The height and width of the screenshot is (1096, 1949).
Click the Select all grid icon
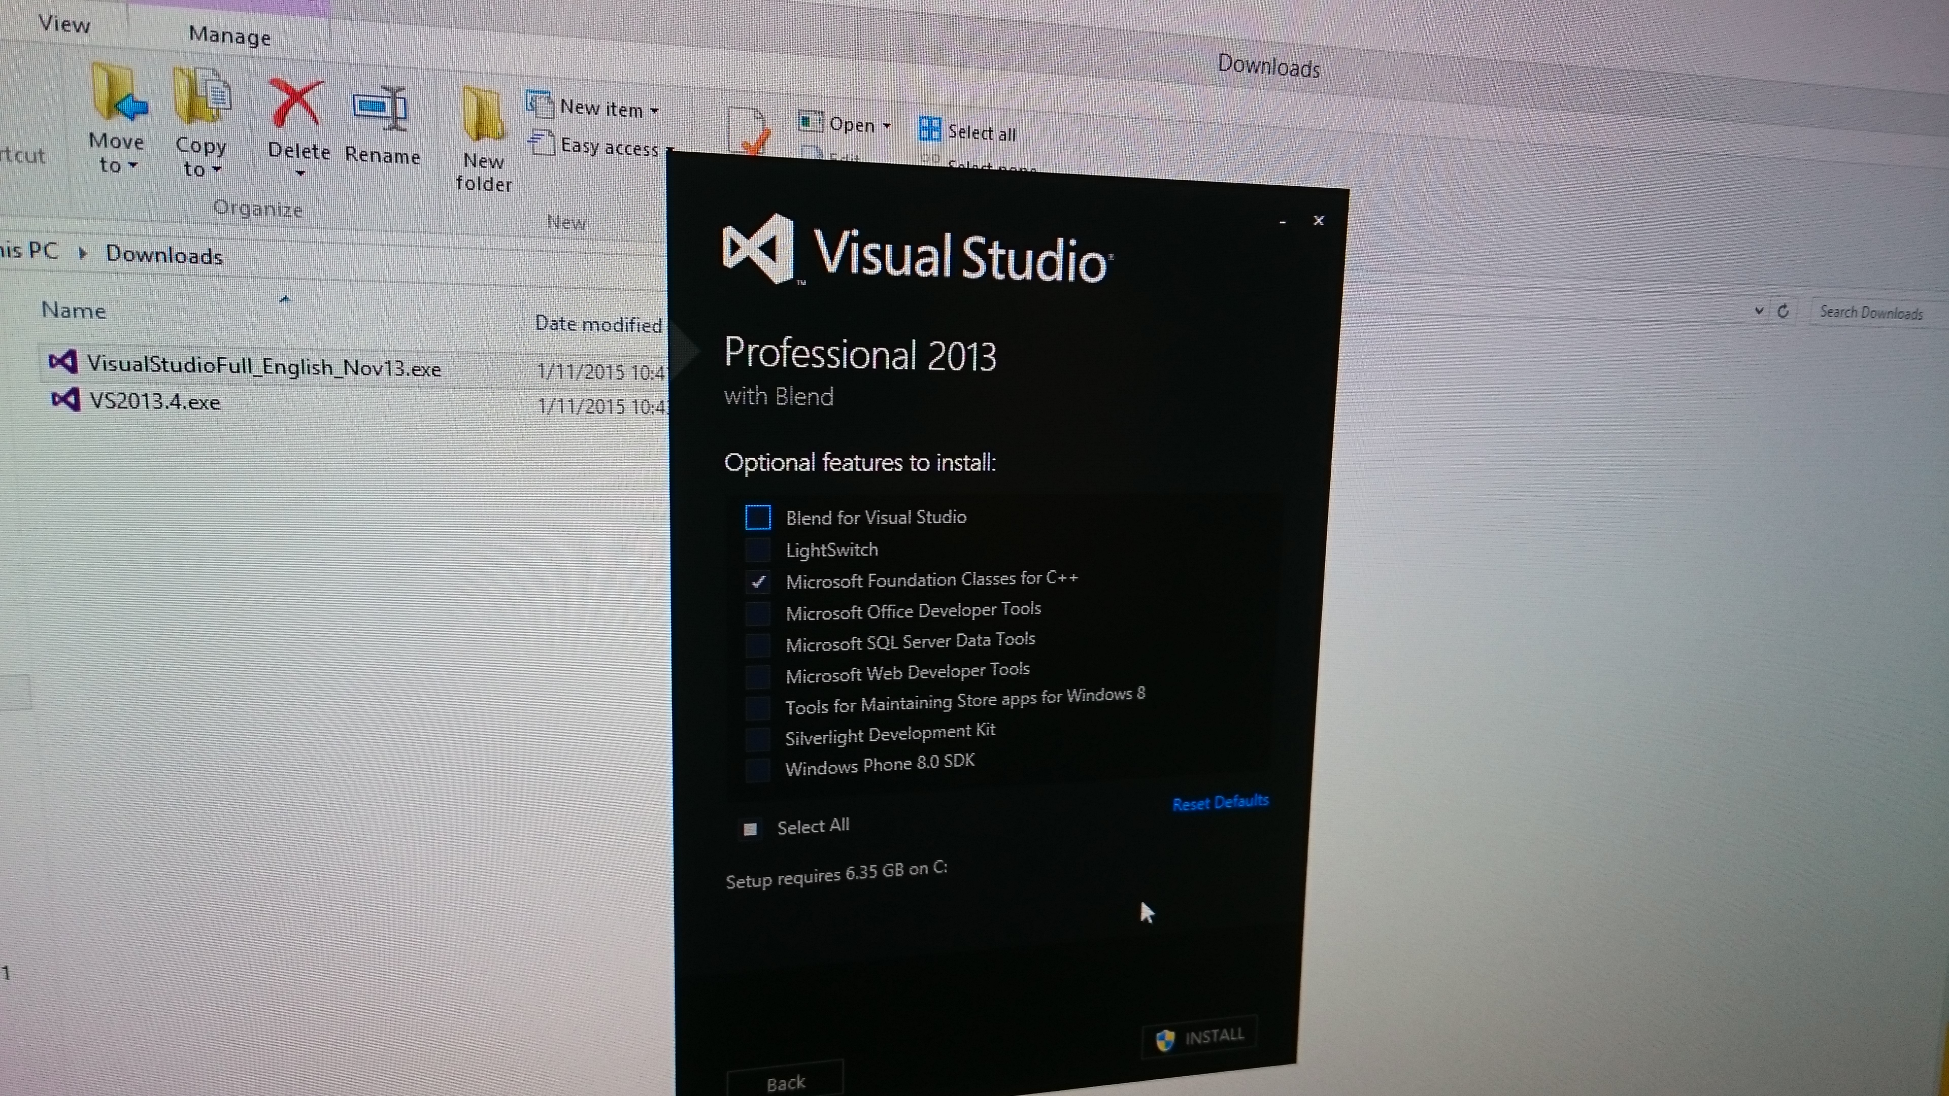click(929, 128)
